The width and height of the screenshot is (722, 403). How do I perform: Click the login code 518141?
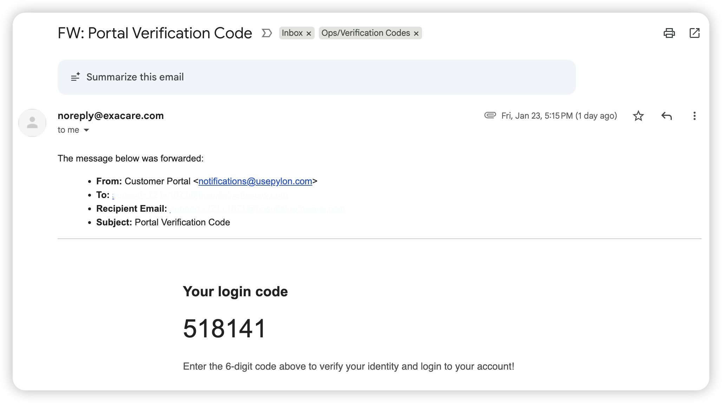coord(224,329)
